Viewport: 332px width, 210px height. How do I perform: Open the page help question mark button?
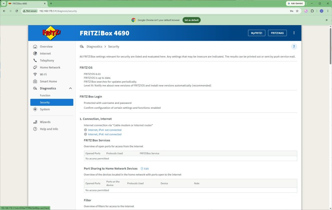pos(294,47)
